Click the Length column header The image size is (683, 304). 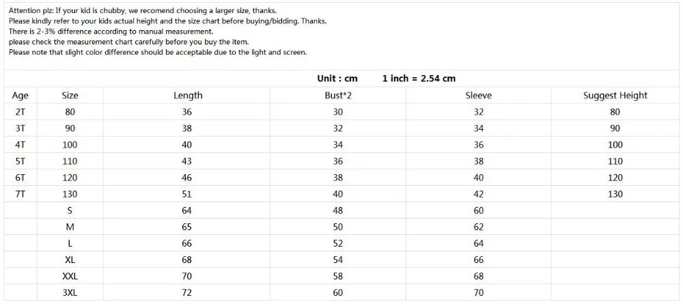tap(188, 96)
